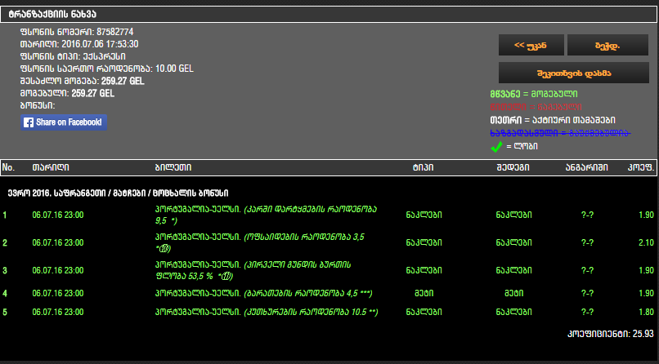Click the stake amount 10.00 GEL
The image size is (659, 364).
(x=174, y=69)
